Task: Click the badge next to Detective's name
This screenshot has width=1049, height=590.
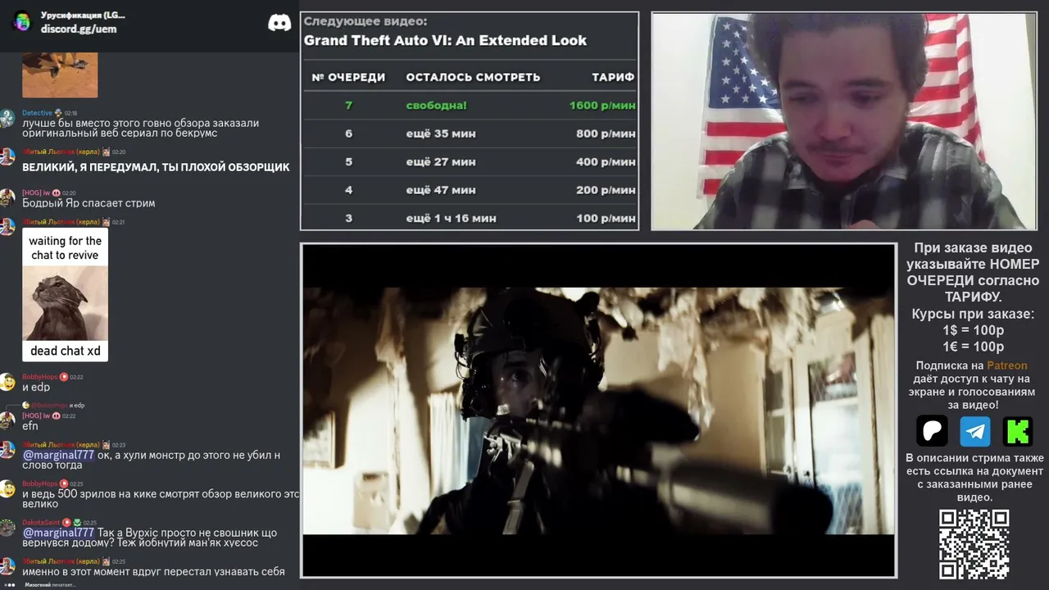Action: (x=58, y=113)
